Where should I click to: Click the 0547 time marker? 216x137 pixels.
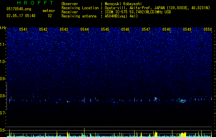146,29
